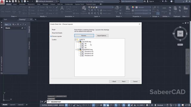Click the Customization menu icon in status bar
Image resolution: width=191 pixels, height=107 pixels.
pos(190,105)
